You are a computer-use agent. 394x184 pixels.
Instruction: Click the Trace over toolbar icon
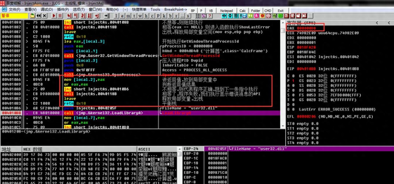pos(90,15)
